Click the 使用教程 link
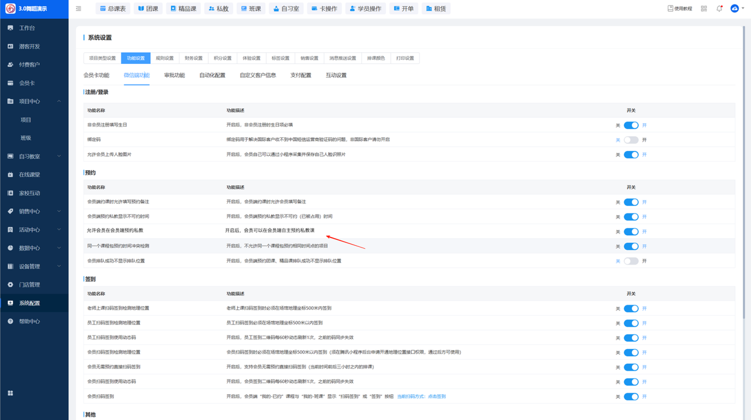This screenshot has height=420, width=751. click(680, 9)
